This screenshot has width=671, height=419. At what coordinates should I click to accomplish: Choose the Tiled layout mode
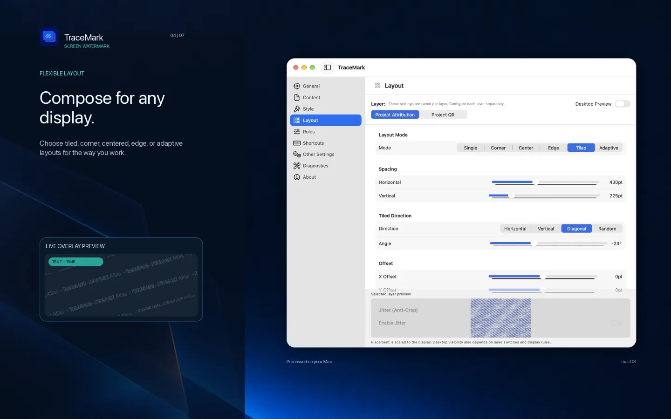click(581, 148)
